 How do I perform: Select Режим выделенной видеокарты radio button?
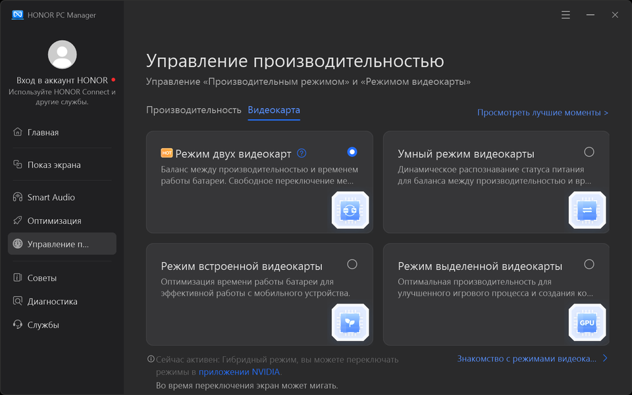[x=589, y=264]
